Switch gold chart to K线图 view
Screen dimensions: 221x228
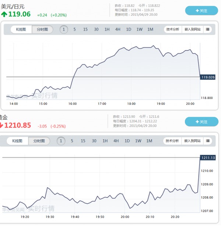(18, 141)
